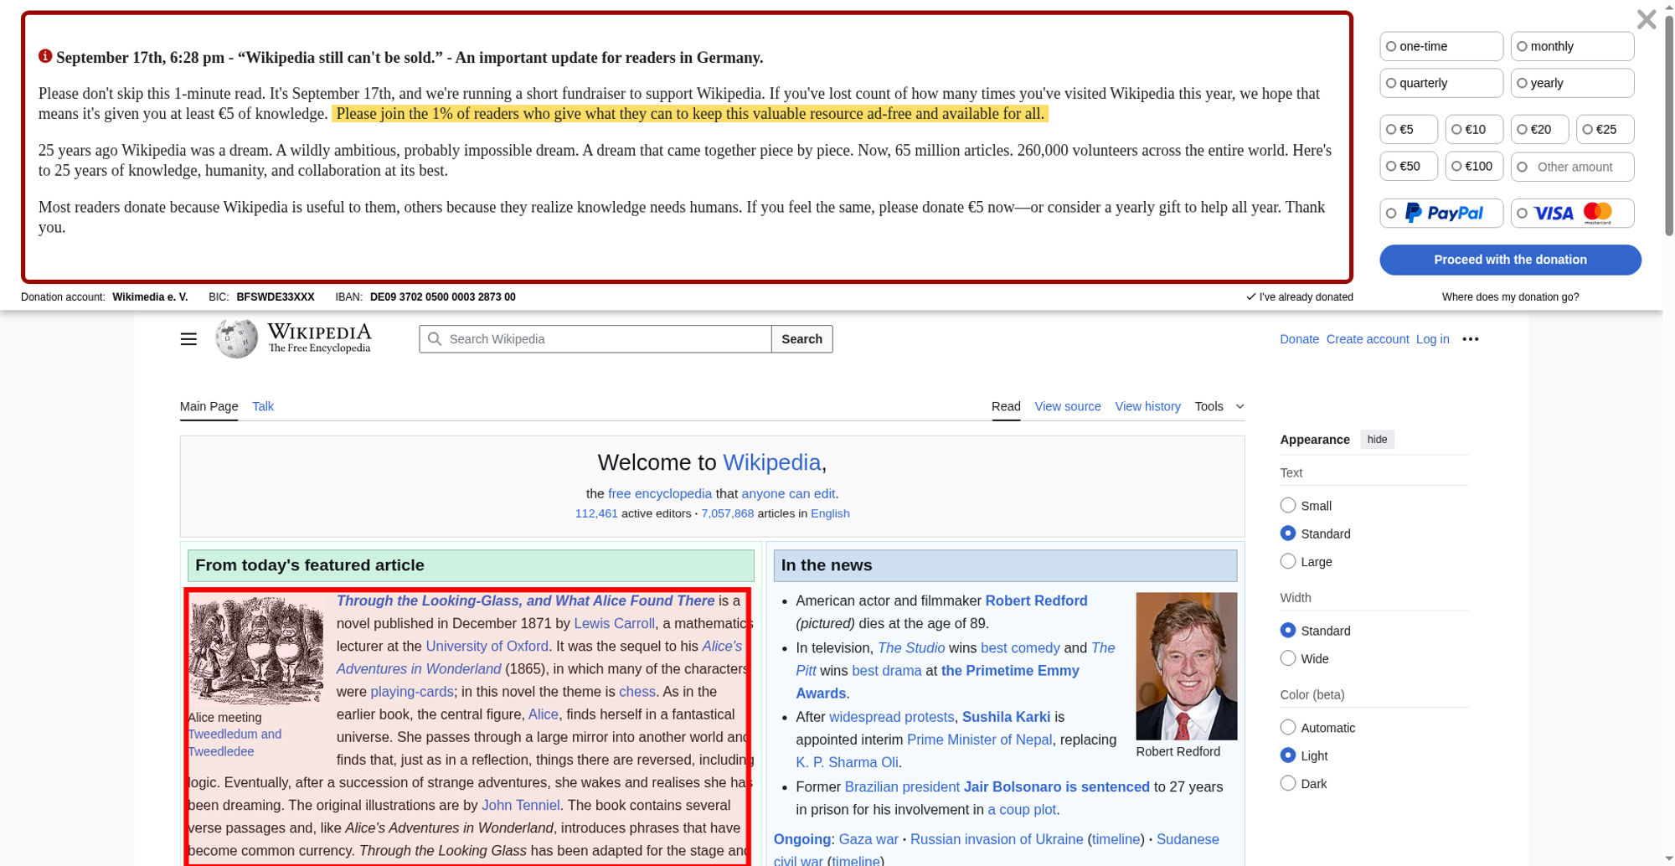Select monthly donation frequency
Image resolution: width=1675 pixels, height=866 pixels.
(1572, 46)
